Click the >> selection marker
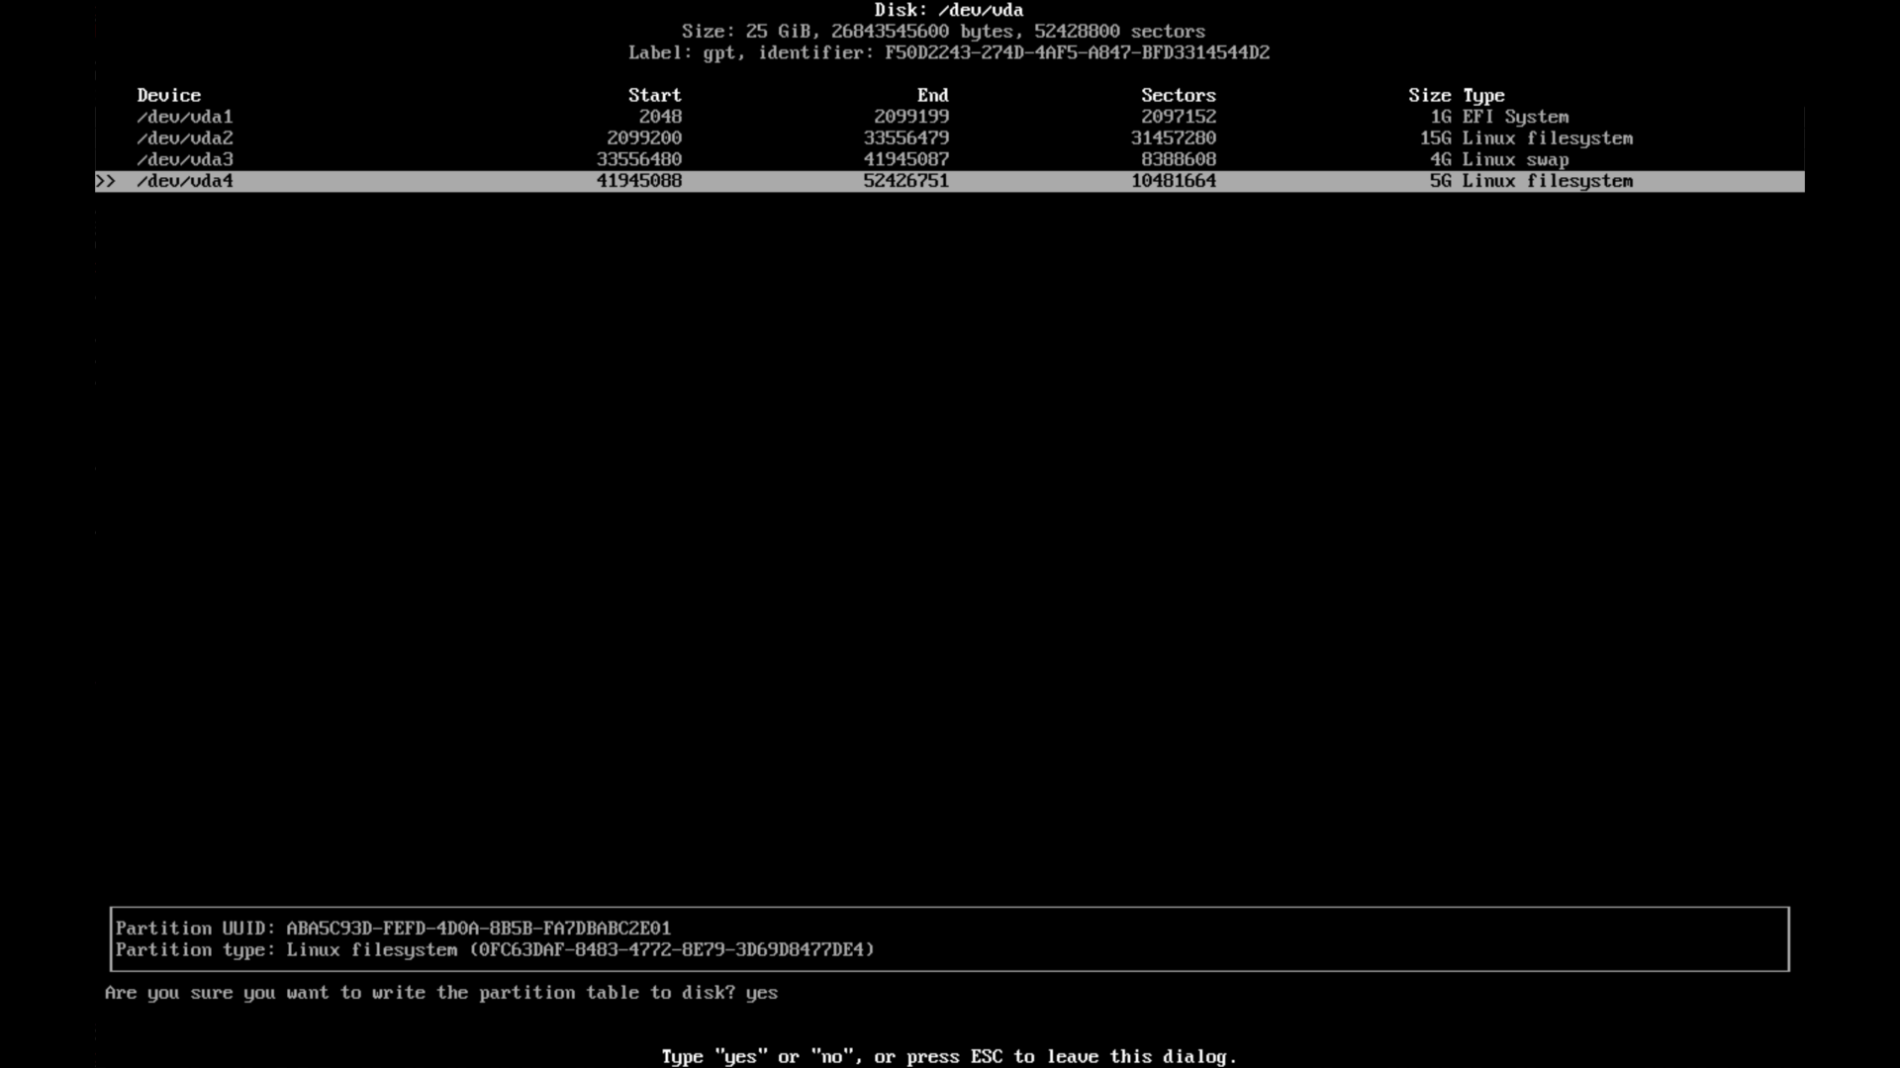The width and height of the screenshot is (1900, 1068). coord(106,181)
